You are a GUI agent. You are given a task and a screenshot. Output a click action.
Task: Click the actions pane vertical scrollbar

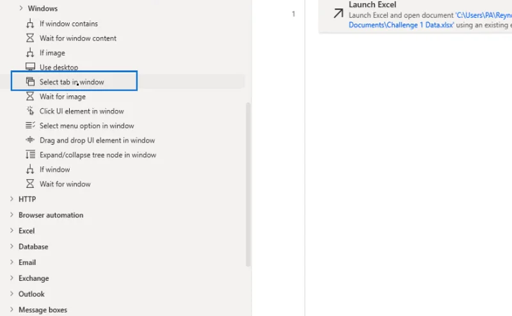(x=248, y=185)
